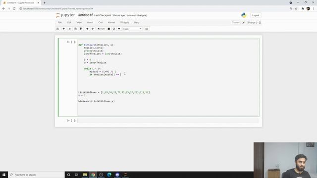
Task: Open the browser extensions puzzle icon
Action: 303,9
